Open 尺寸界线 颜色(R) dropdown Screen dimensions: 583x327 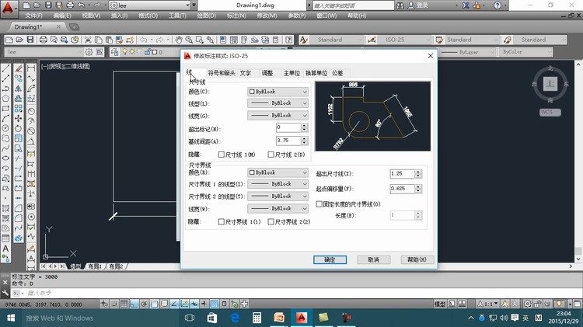click(278, 172)
